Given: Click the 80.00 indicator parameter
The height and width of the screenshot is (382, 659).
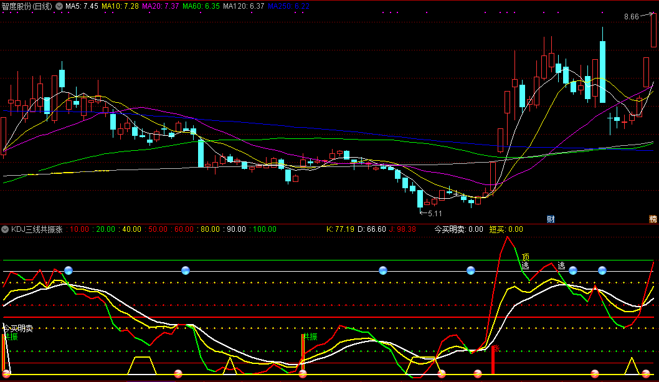Looking at the screenshot, I should click(209, 229).
